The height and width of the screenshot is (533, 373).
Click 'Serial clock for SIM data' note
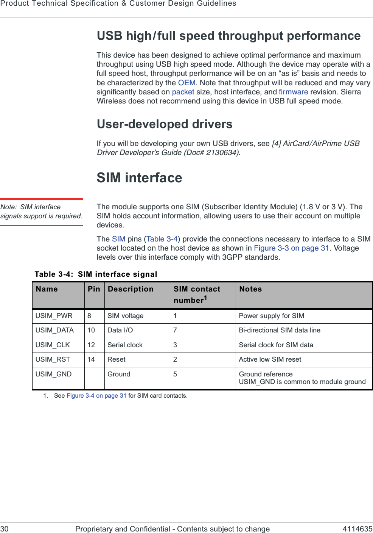(276, 345)
